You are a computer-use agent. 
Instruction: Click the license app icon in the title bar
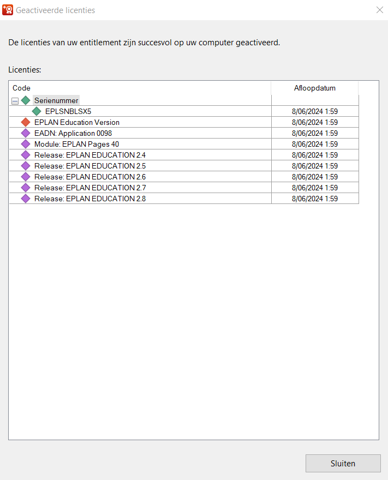click(x=8, y=10)
